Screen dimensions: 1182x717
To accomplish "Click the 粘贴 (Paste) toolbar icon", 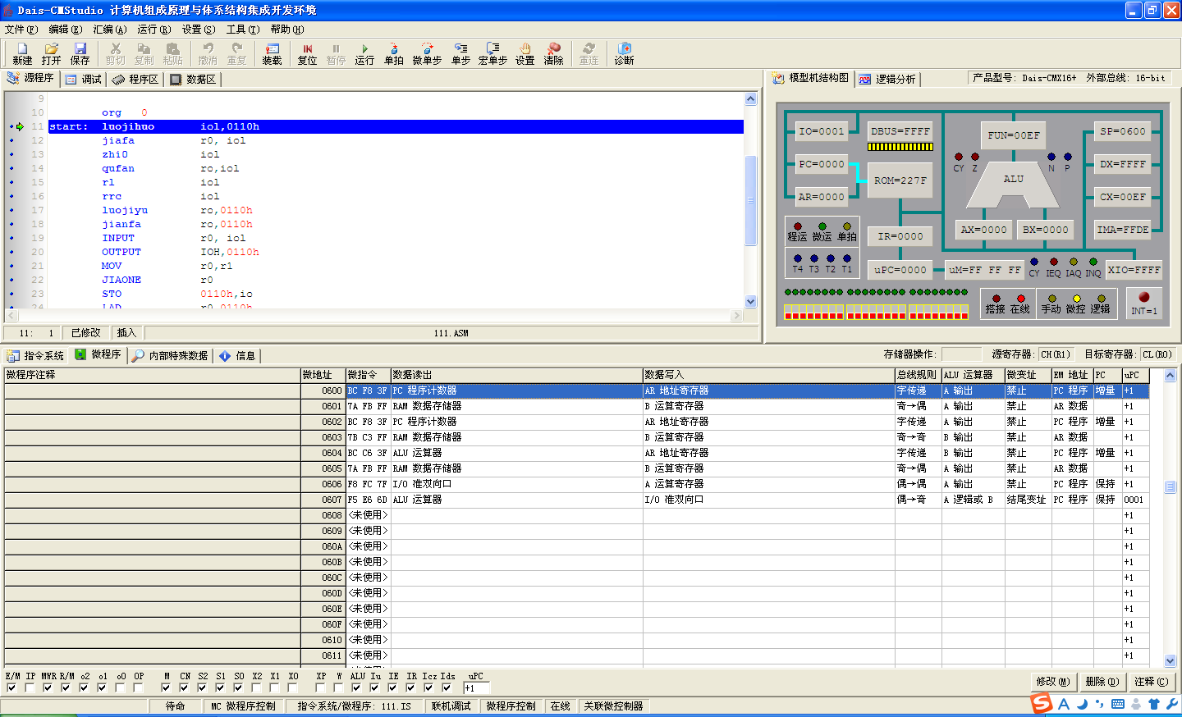I will tap(172, 54).
